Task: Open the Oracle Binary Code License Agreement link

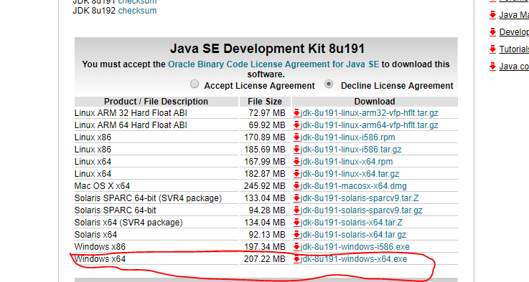Action: point(273,64)
